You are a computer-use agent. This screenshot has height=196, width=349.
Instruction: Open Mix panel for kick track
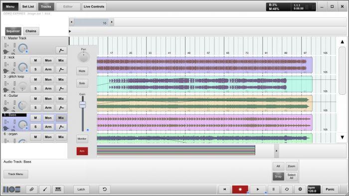click(61, 60)
